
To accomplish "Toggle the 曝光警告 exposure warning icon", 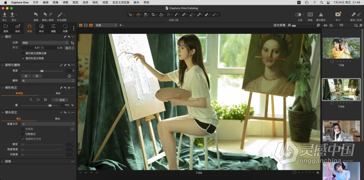I will [321, 15].
